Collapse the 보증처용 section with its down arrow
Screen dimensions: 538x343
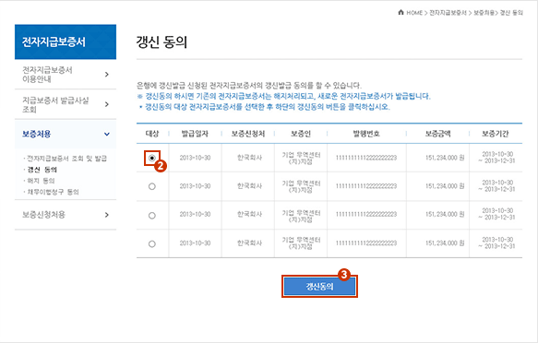pos(107,134)
